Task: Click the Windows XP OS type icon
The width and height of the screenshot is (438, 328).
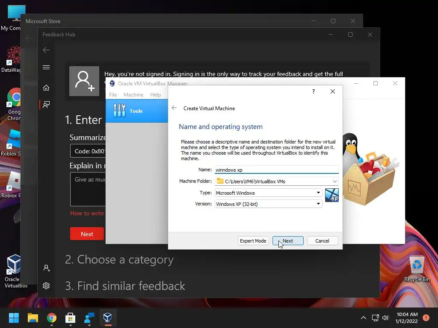Action: pos(331,195)
